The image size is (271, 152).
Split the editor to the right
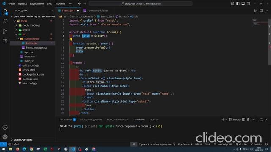click(261, 11)
